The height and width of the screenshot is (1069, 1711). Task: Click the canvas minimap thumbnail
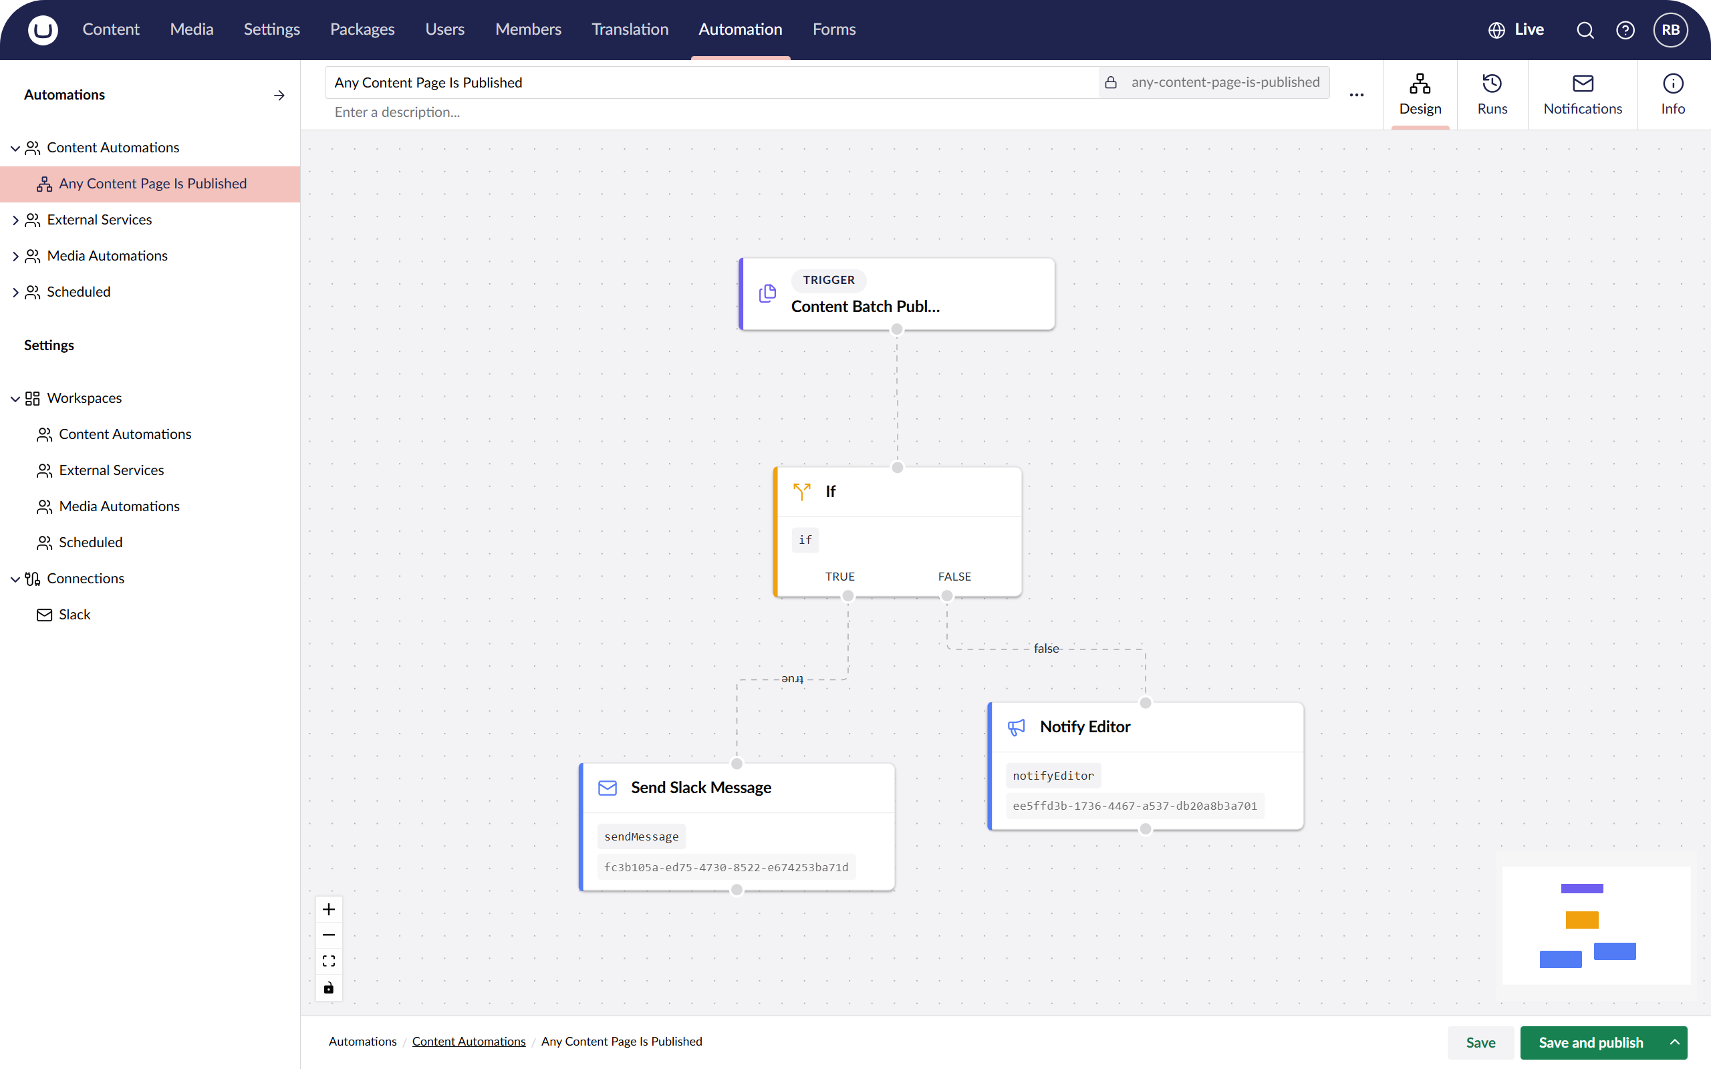pos(1596,925)
